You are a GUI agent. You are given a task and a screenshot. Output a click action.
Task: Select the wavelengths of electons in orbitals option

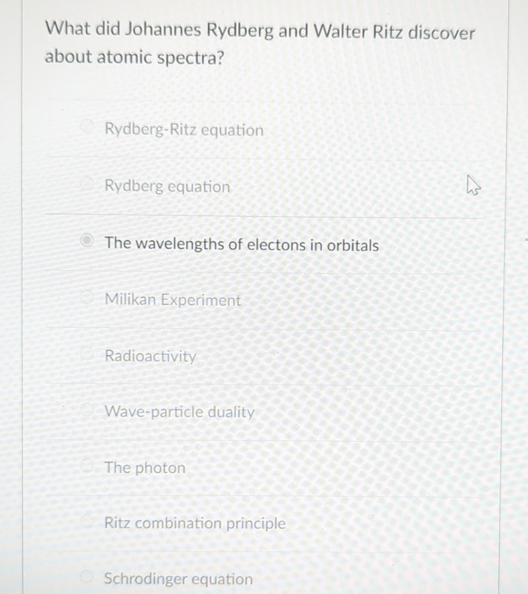(241, 244)
